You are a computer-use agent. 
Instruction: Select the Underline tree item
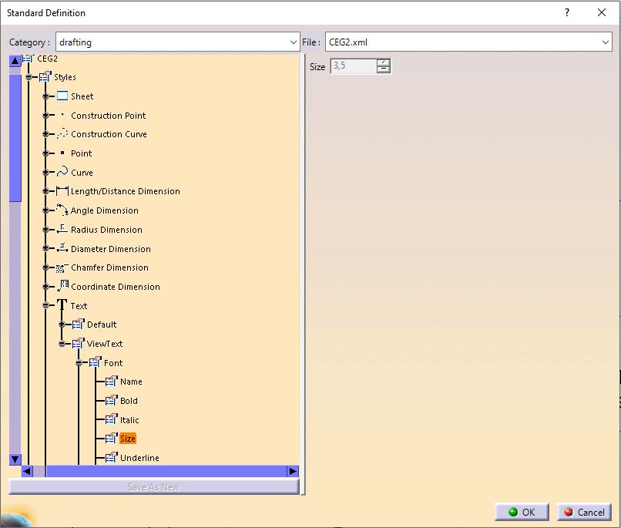pos(139,458)
